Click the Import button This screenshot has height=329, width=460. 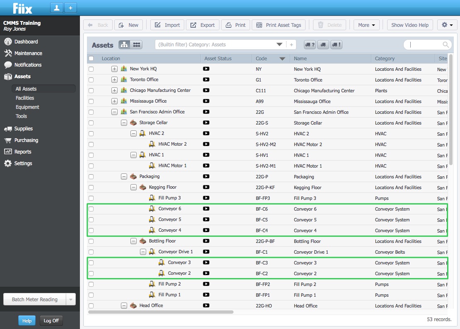pos(167,25)
